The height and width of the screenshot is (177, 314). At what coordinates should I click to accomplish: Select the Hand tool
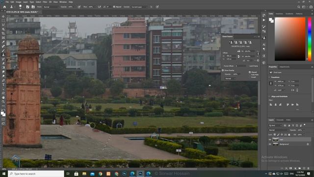coord(3,97)
